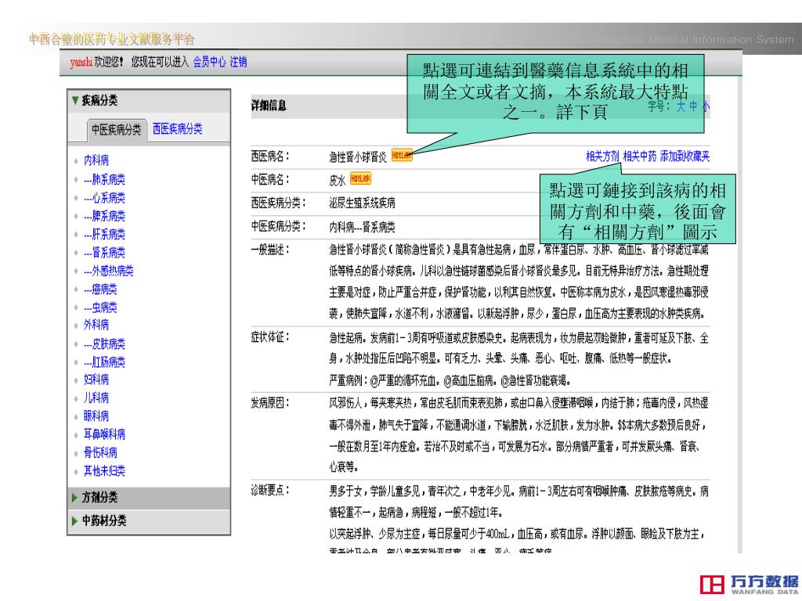Image resolution: width=802 pixels, height=601 pixels.
Task: Open 相关中药 link
Action: tap(639, 157)
